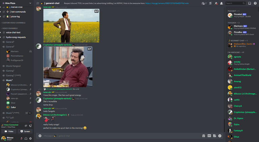
Task: Start Video button
Action: 9,131
